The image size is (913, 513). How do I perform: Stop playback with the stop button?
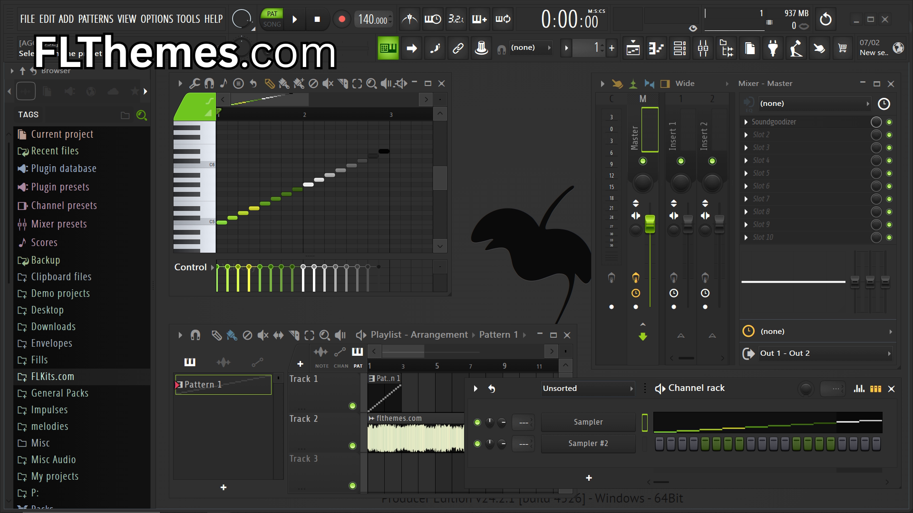(317, 19)
